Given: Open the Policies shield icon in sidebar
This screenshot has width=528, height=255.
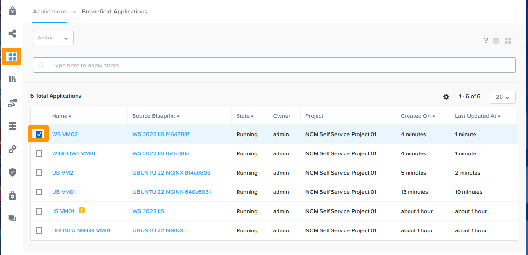Looking at the screenshot, I should (13, 172).
